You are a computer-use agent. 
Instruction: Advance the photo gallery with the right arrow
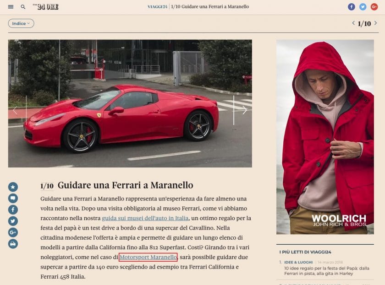(244, 110)
